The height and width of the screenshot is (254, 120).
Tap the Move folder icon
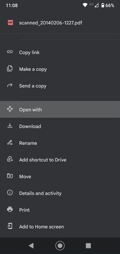coord(10,176)
